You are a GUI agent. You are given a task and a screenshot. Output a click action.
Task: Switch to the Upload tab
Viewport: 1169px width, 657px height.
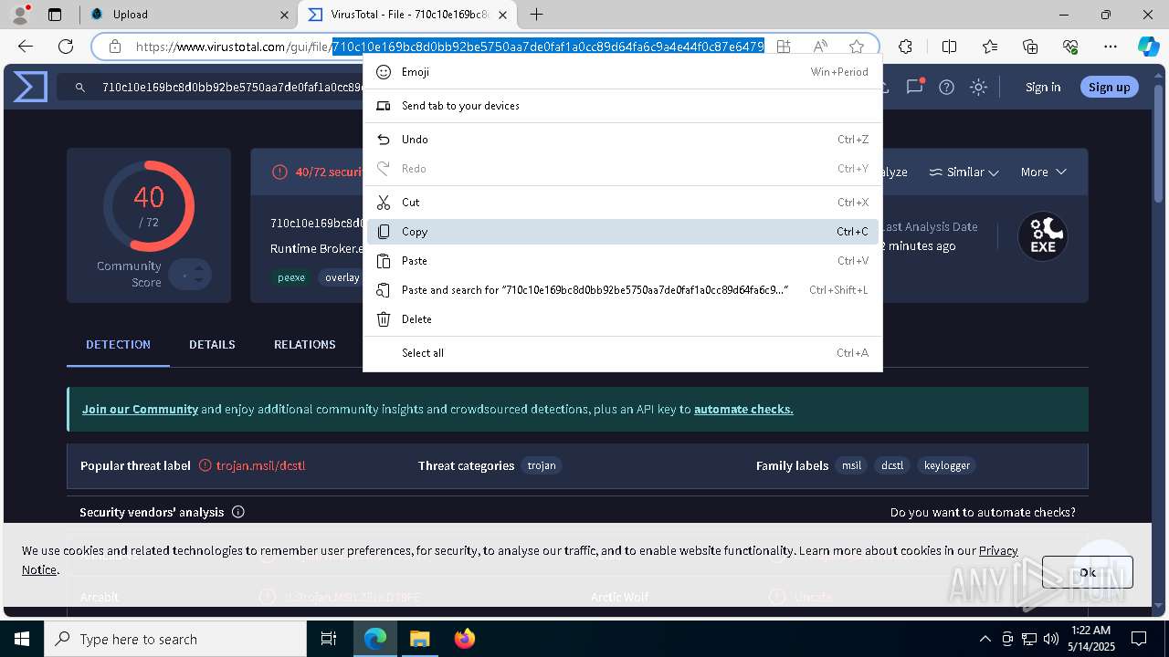click(x=189, y=15)
